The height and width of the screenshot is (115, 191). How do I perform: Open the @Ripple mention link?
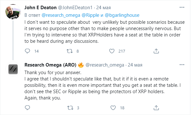coord(90,15)
